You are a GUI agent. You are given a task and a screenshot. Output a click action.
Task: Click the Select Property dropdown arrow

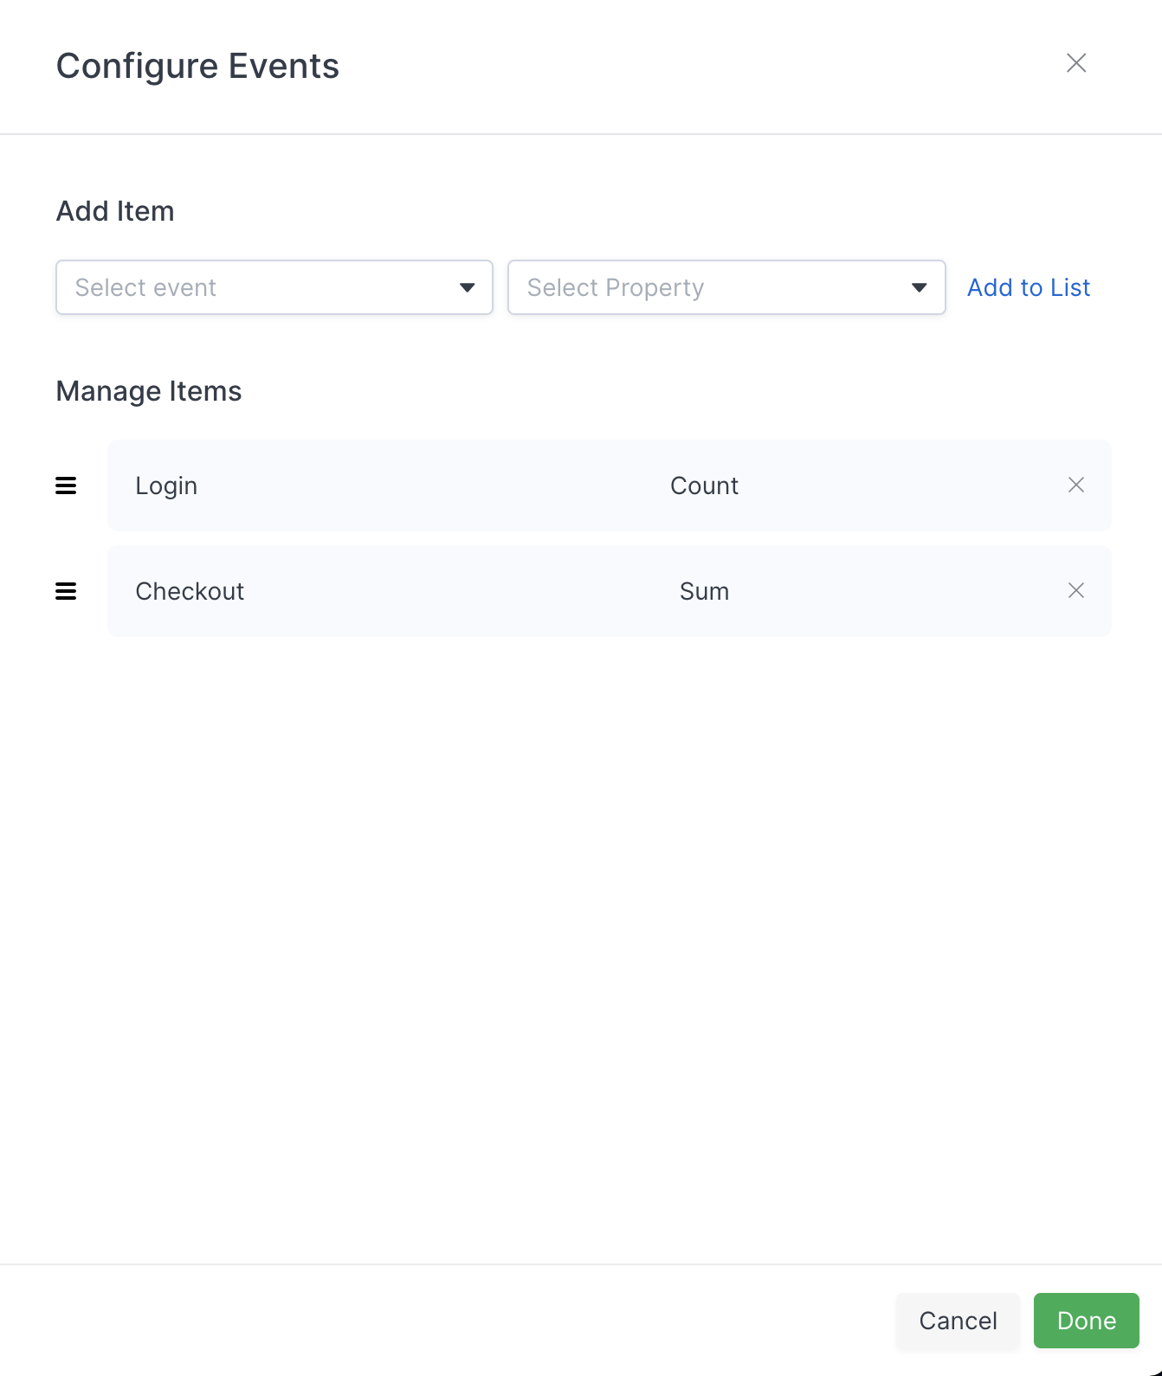pos(920,287)
